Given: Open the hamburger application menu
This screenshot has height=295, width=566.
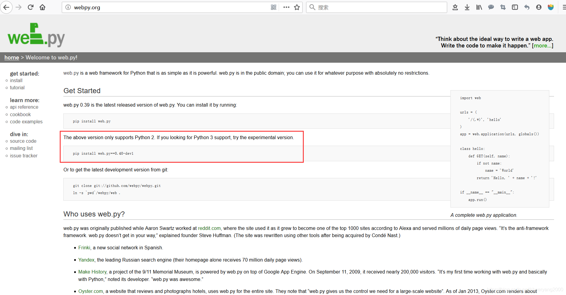Looking at the screenshot, I should [x=564, y=7].
